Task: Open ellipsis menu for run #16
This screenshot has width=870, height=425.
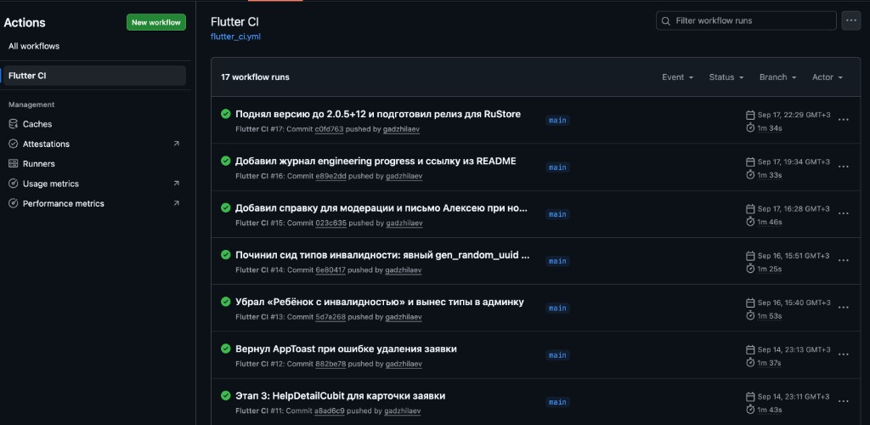Action: tap(844, 167)
